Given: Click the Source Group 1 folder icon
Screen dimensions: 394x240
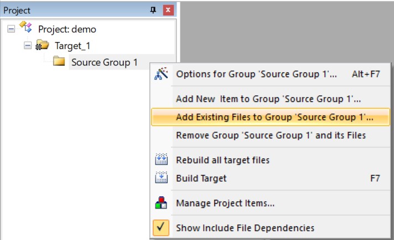Looking at the screenshot, I should [59, 61].
